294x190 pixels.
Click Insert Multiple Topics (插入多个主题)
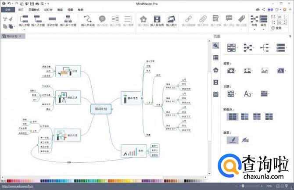68,21
